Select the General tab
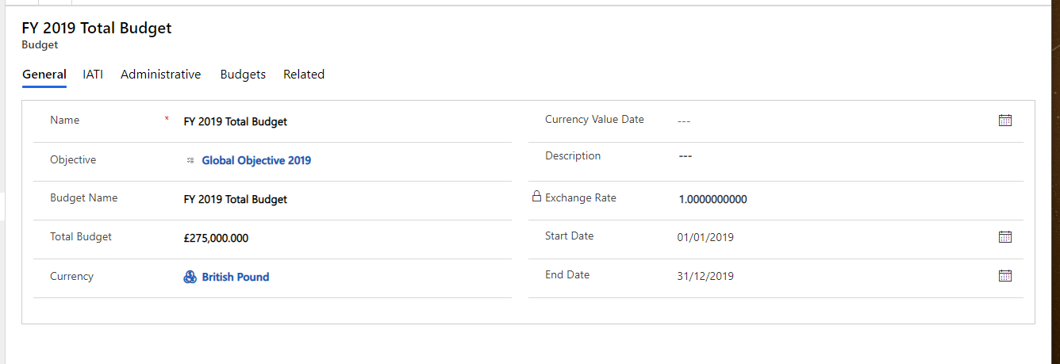The height and width of the screenshot is (364, 1060). (44, 75)
